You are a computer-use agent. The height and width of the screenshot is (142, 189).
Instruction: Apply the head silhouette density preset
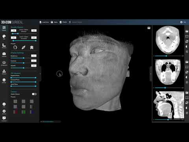[x=15, y=47]
